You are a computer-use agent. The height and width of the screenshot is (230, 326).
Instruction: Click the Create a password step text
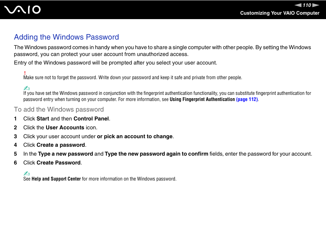pos(55,145)
